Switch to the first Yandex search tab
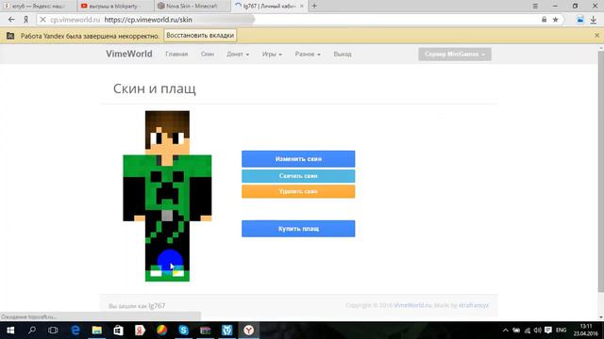This screenshot has height=339, width=604. 38,6
